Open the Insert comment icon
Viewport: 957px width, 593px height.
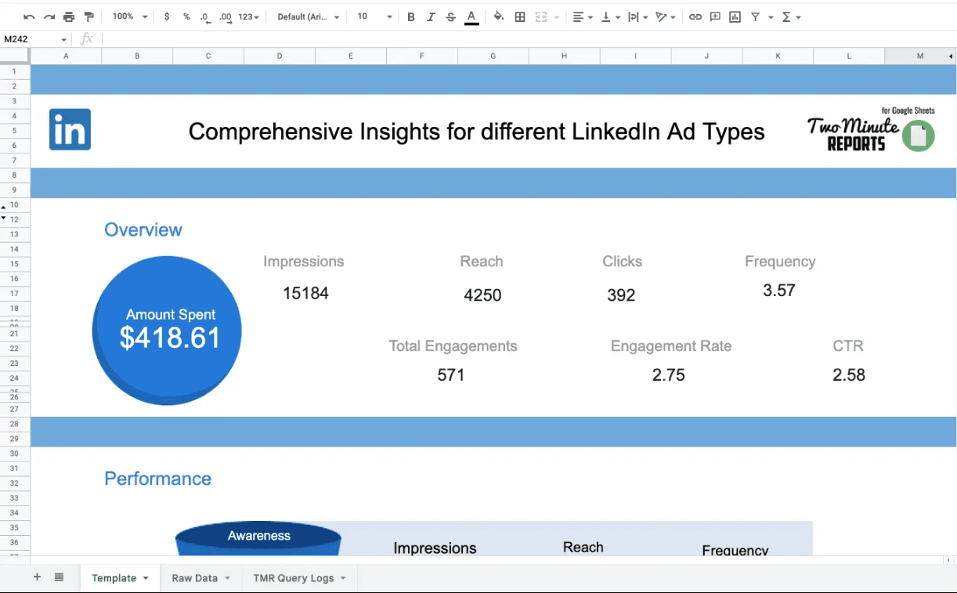[x=715, y=16]
